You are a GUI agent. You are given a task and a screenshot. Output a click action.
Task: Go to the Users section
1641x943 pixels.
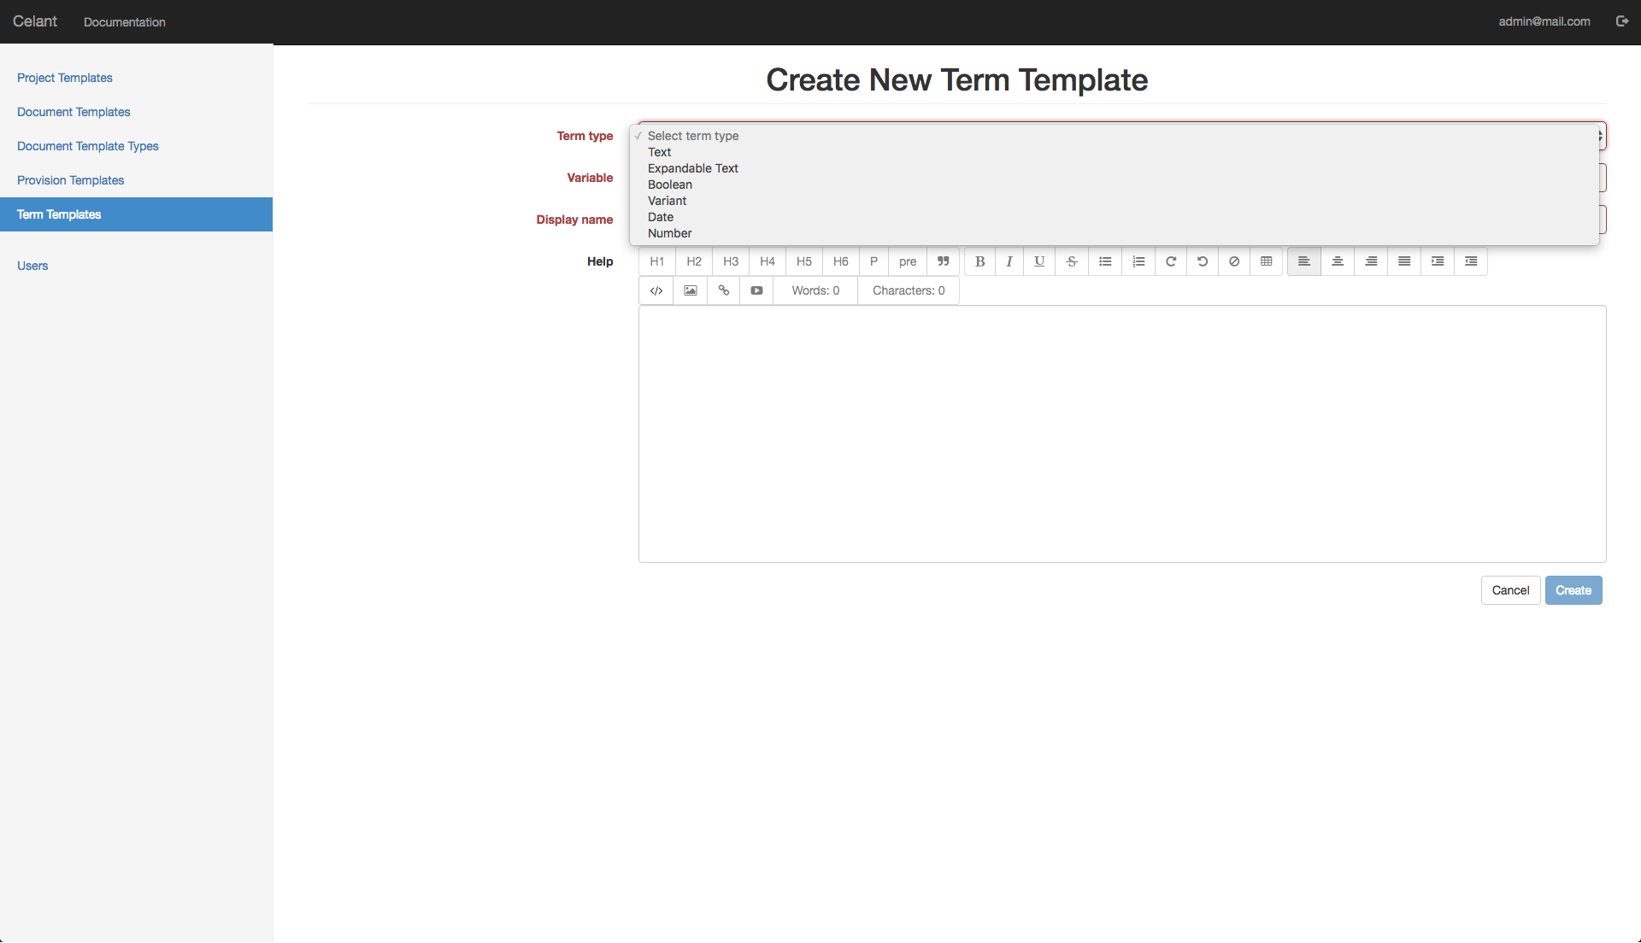[32, 266]
